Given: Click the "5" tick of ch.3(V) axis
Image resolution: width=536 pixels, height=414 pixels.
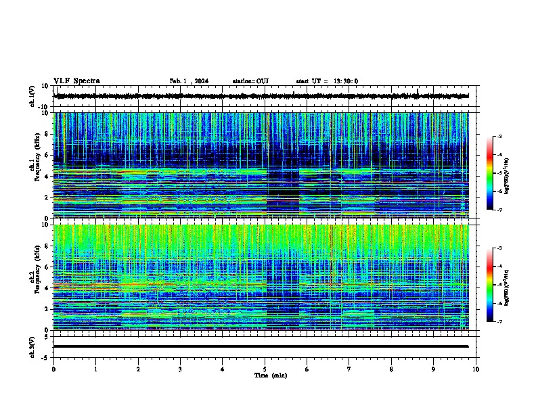Looking at the screenshot, I should pos(47,337).
